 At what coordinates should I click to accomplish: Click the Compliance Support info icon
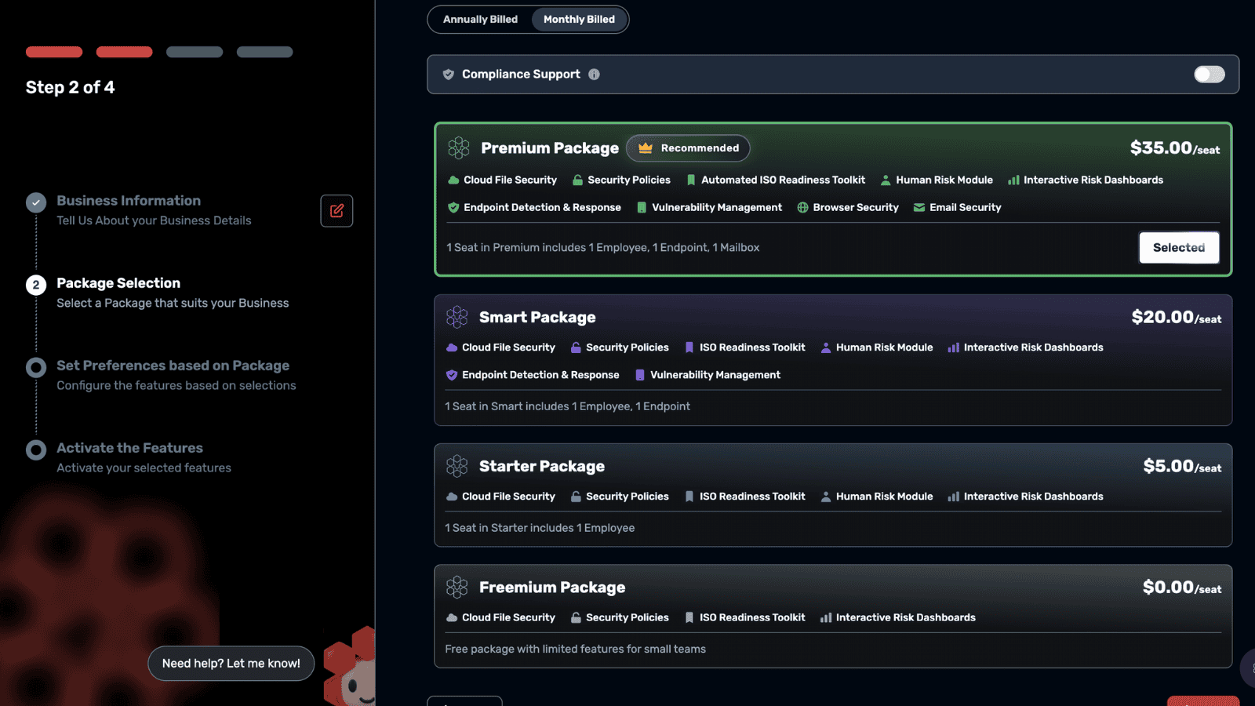594,75
